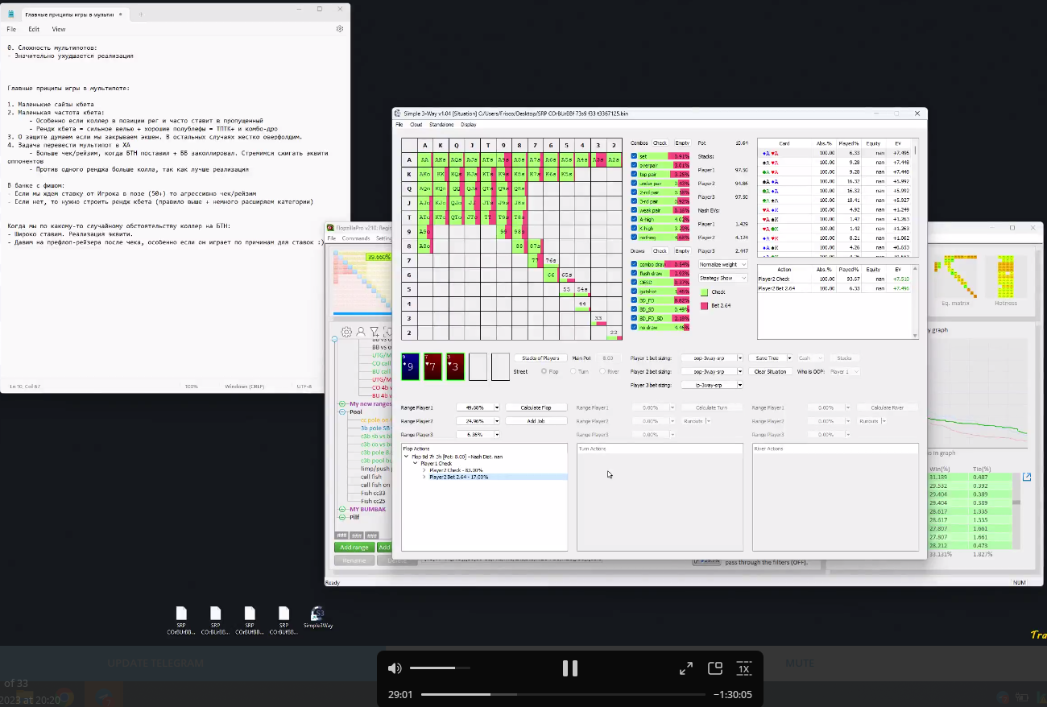1047x707 pixels.
Task: Select Player2 Bet 2.64 - 17.00% row
Action: [498, 477]
